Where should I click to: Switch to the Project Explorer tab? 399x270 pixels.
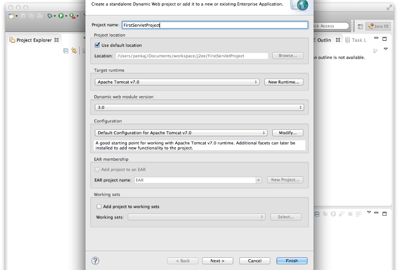pos(34,40)
